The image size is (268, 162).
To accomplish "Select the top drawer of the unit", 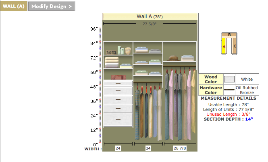I will click(118, 83).
